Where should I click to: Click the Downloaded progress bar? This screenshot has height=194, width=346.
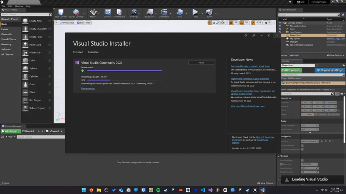tap(125, 71)
